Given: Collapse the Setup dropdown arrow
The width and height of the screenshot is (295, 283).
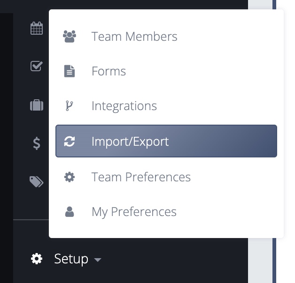Looking at the screenshot, I should coord(98,260).
